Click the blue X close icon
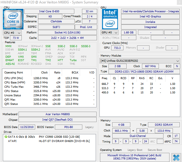Image resolution: width=182 pixels, height=162 pixels. (176, 158)
